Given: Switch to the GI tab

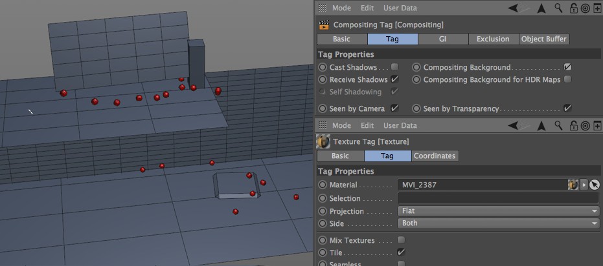Looking at the screenshot, I should (442, 39).
